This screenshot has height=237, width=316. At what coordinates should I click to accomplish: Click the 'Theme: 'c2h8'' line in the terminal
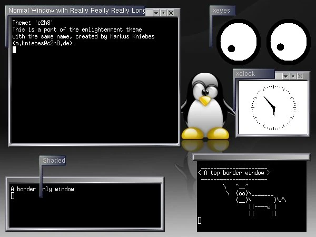33,23
